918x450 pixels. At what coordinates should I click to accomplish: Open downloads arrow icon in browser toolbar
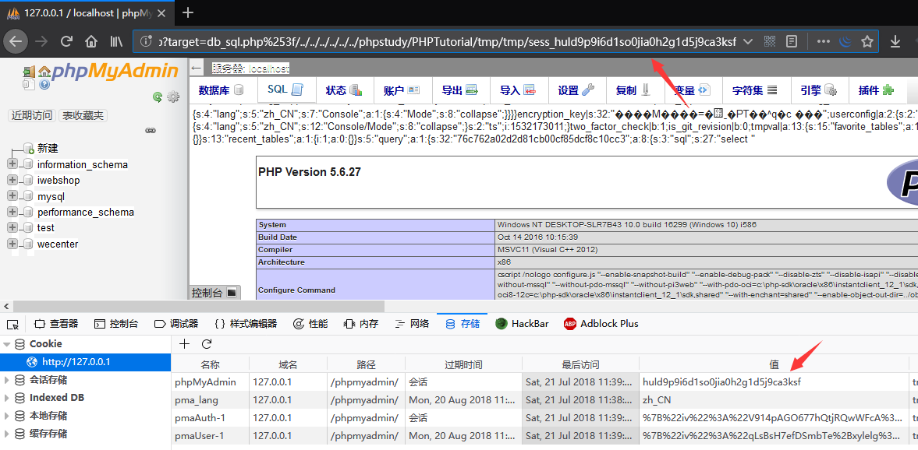895,41
